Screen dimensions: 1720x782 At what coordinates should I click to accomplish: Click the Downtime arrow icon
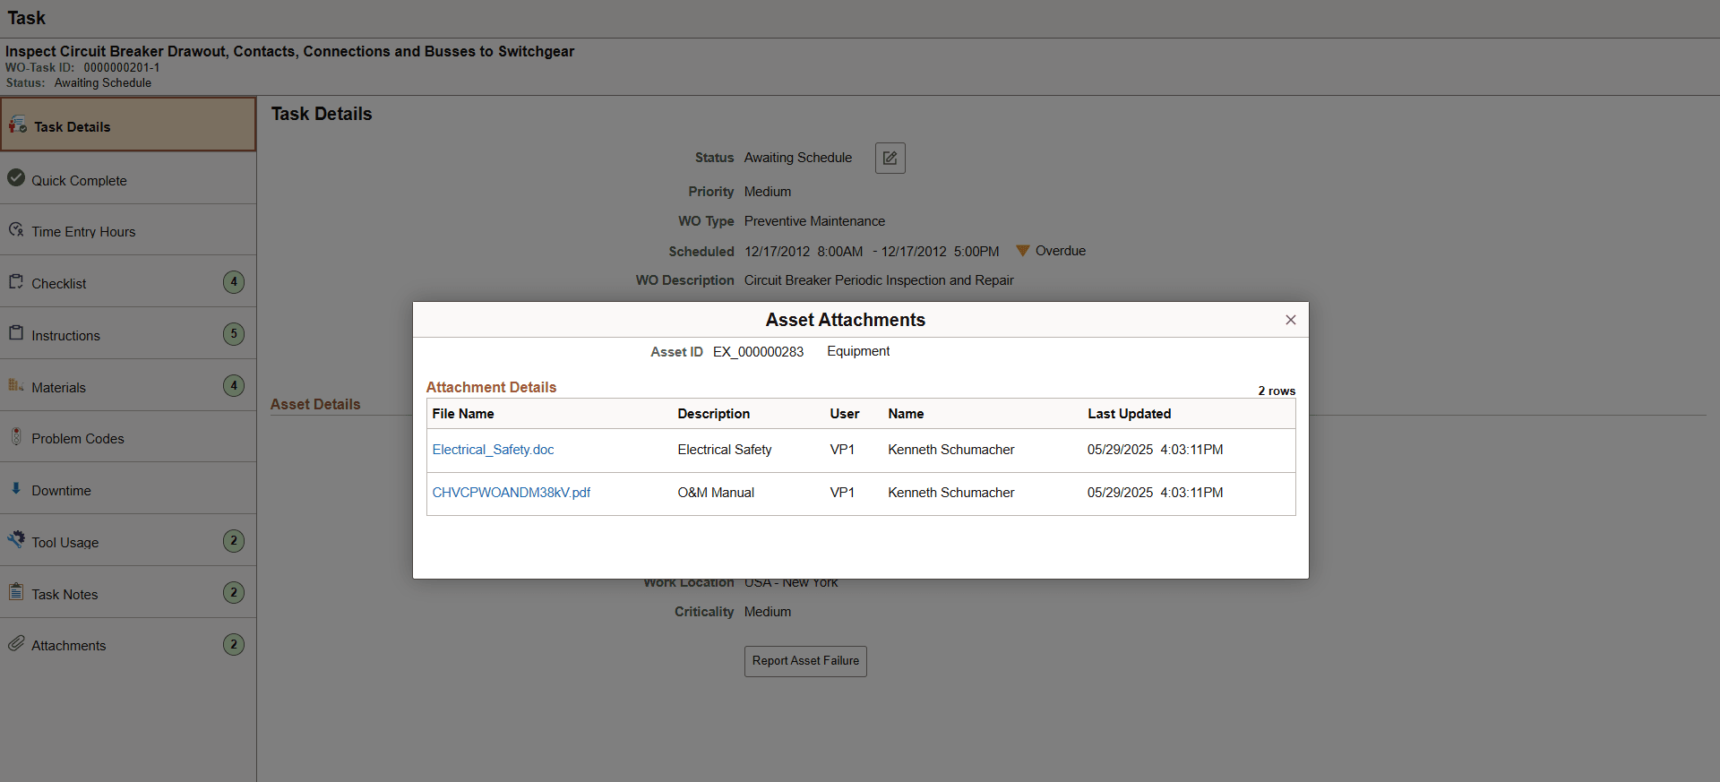point(16,489)
